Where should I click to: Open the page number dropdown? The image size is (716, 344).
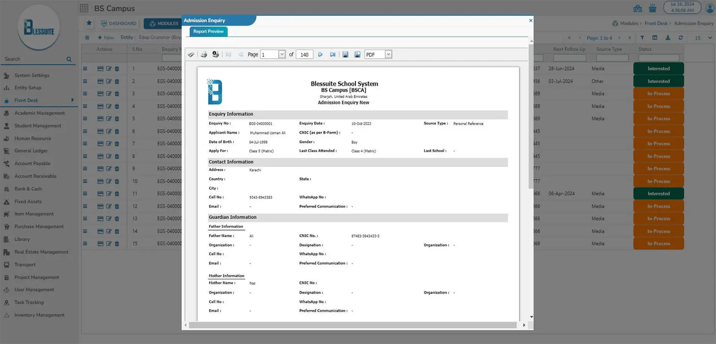point(282,55)
